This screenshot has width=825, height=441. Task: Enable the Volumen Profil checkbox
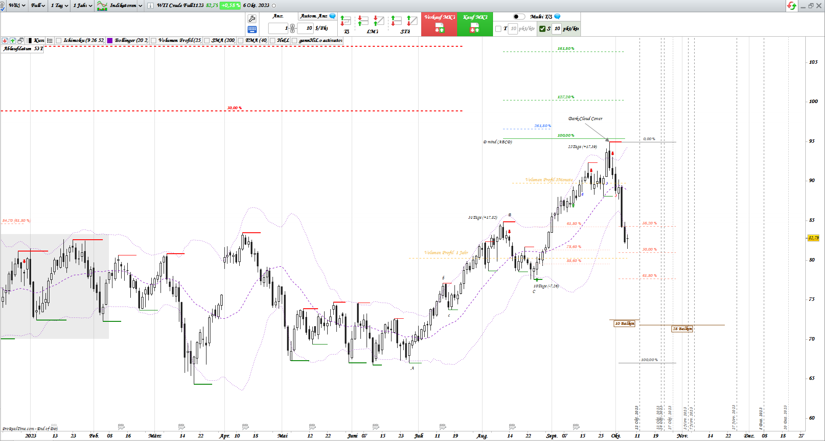pyautogui.click(x=154, y=41)
